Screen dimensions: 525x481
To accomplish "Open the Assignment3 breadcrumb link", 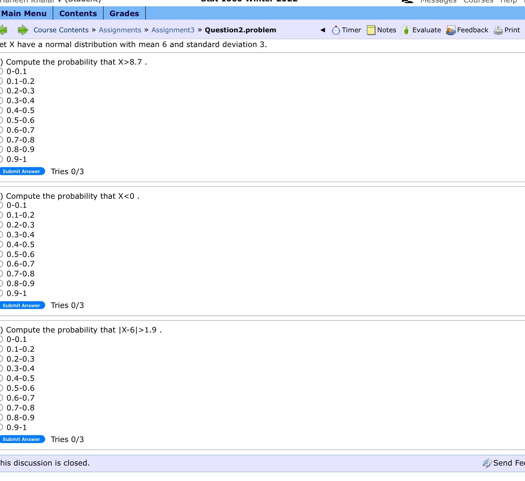I will click(173, 30).
